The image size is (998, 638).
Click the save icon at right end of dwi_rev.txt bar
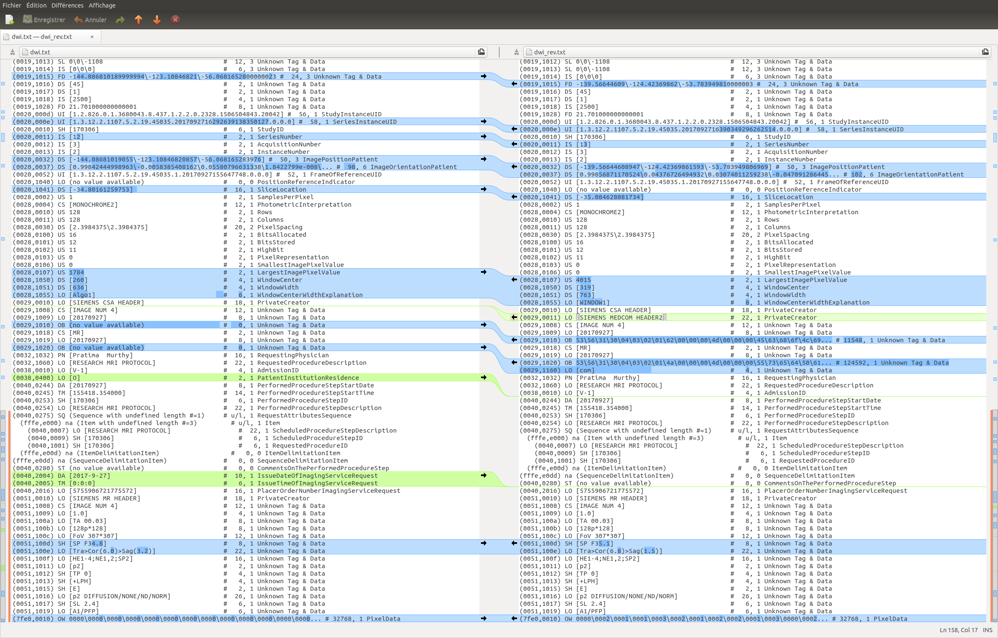985,52
